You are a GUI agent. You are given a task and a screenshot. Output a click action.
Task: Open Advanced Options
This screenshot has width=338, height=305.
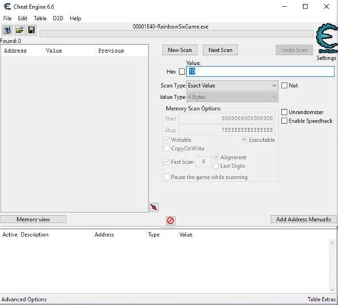tap(24, 299)
